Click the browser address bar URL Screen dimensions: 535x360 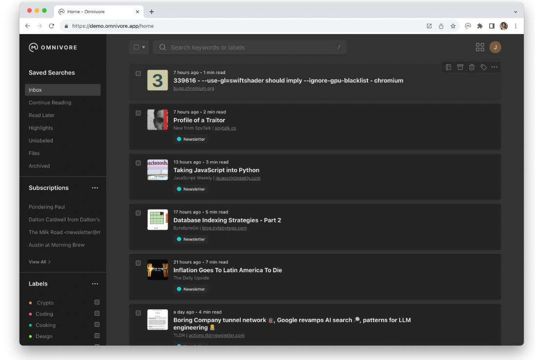(113, 26)
